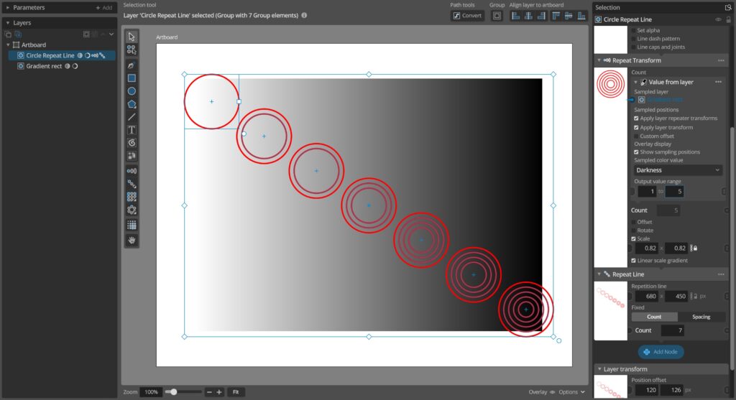Click the Add Node button

[661, 352]
